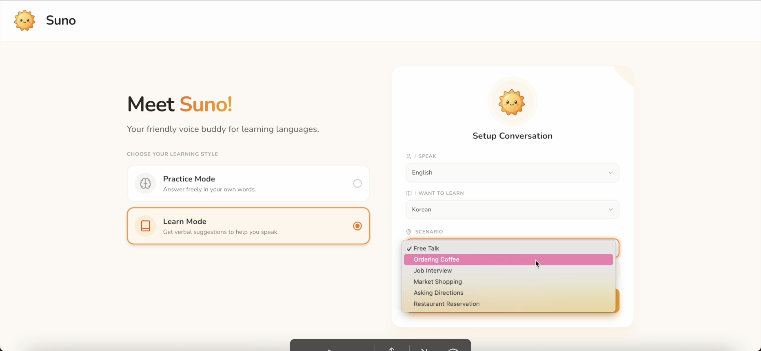Choose Market Shopping scenario option
The height and width of the screenshot is (351, 761).
point(438,282)
